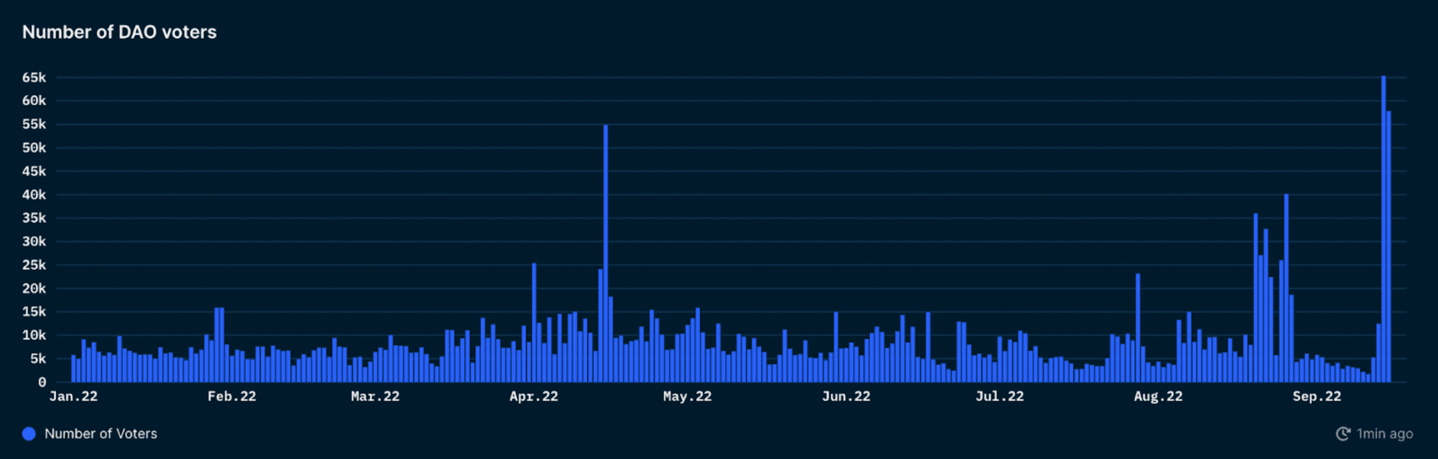Viewport: 1438px width, 459px height.
Task: Click the Jul.22 x-axis label
Action: pos(1000,397)
